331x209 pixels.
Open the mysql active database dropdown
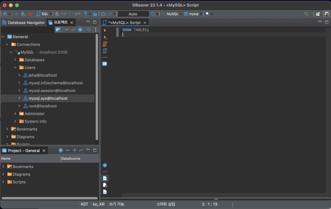click(193, 14)
